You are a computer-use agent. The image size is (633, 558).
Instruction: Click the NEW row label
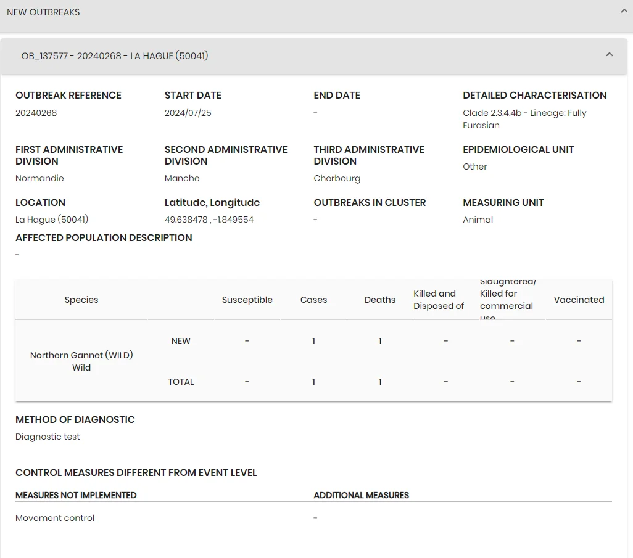[x=181, y=341]
